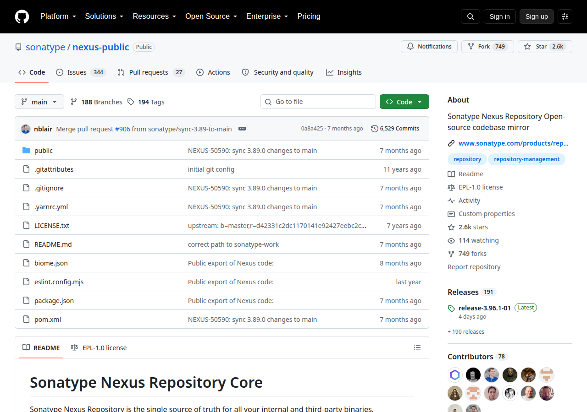Click the LICENSE.txt file icon
587x412 pixels.
pos(26,226)
